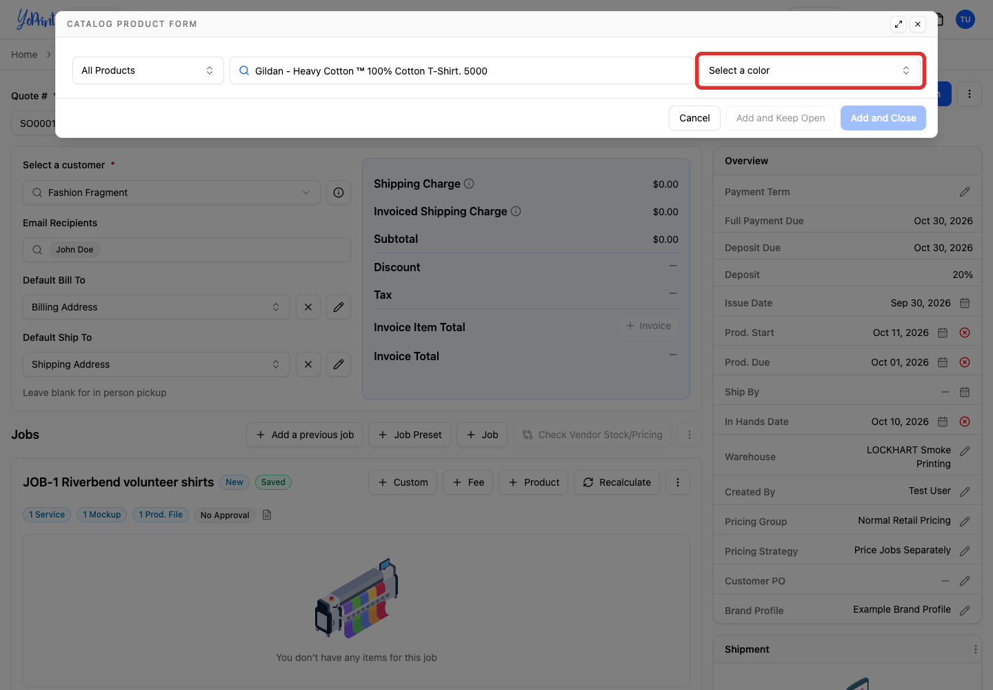This screenshot has width=993, height=690.
Task: Select the 1 Mockup tag
Action: (x=101, y=515)
